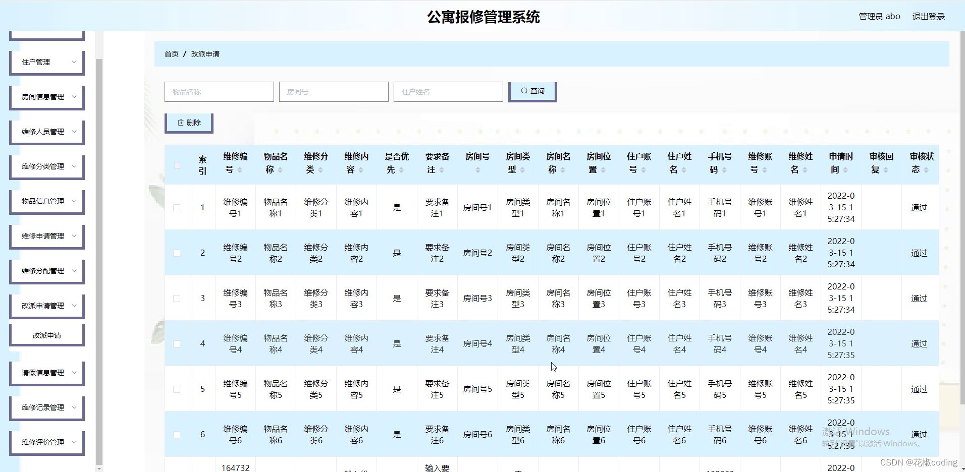Sort by 维修账号 column arrows
Viewport: 965px width, 472px height.
click(765, 170)
